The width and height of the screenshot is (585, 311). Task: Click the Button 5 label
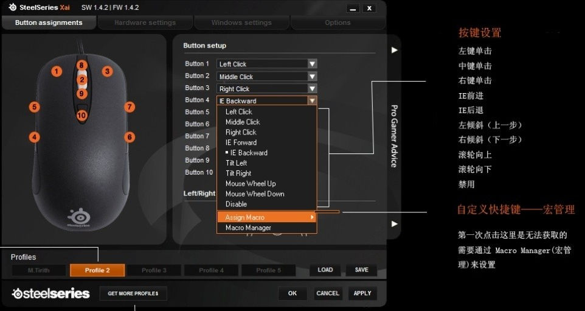coord(197,112)
